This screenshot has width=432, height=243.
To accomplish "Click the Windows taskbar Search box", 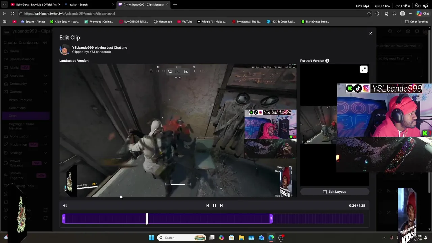I will (182, 238).
